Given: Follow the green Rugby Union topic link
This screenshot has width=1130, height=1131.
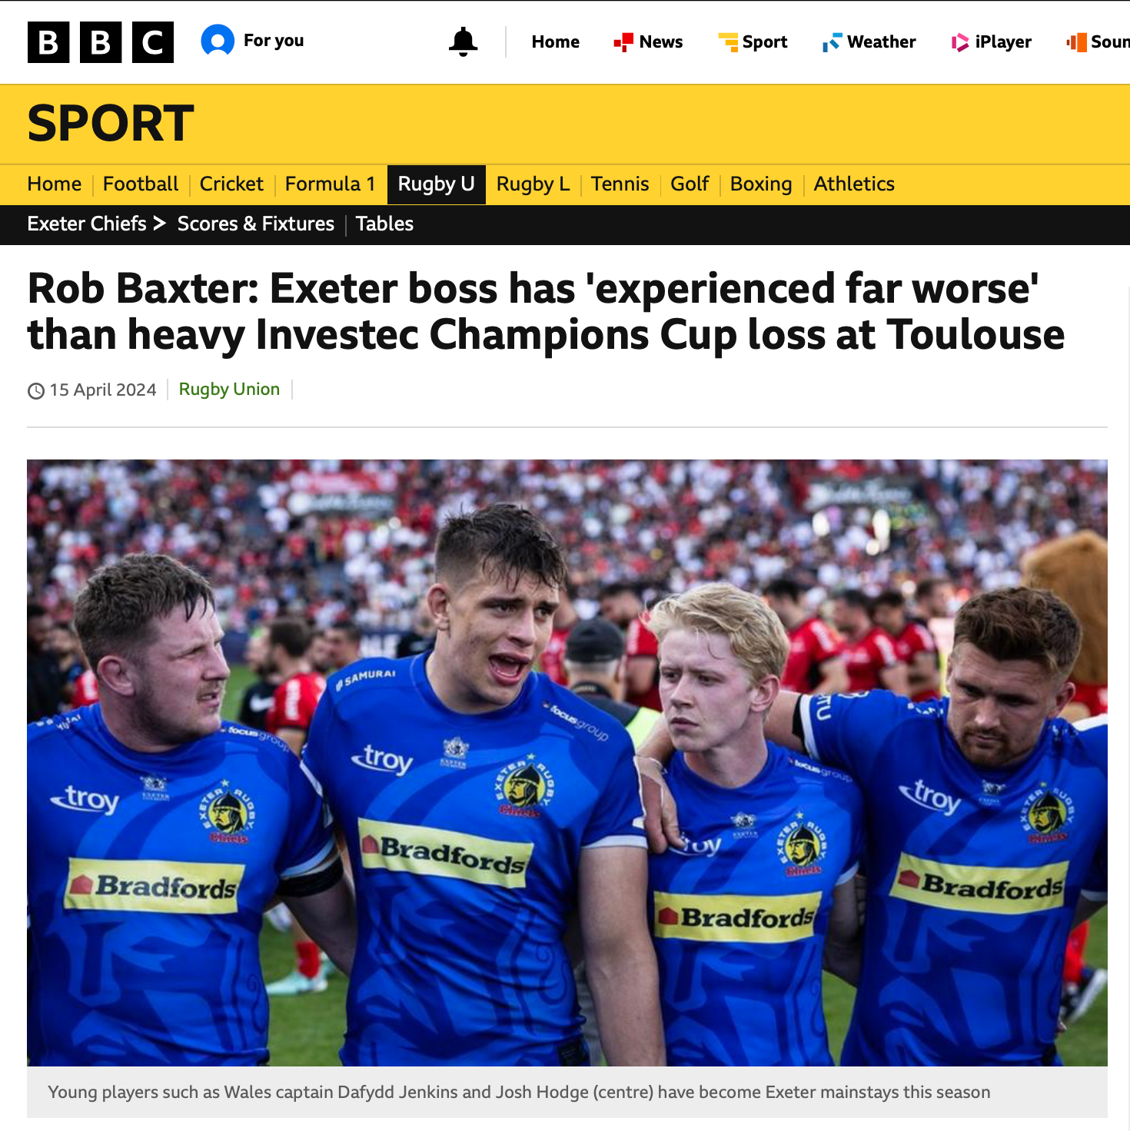Looking at the screenshot, I should [x=229, y=390].
